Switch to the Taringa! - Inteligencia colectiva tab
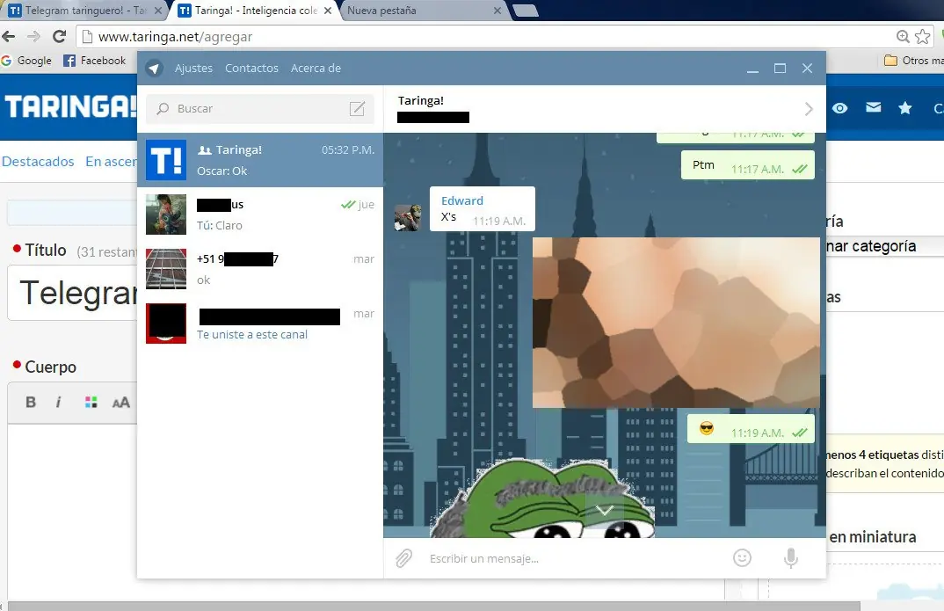 253,11
